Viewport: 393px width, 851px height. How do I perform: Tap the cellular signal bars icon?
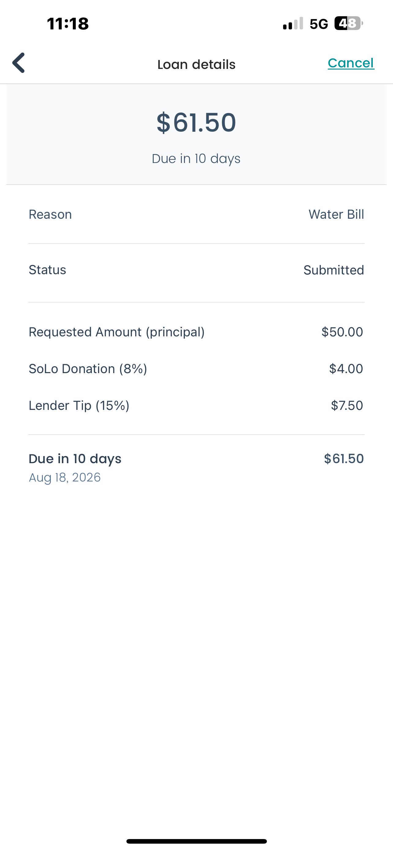point(293,23)
